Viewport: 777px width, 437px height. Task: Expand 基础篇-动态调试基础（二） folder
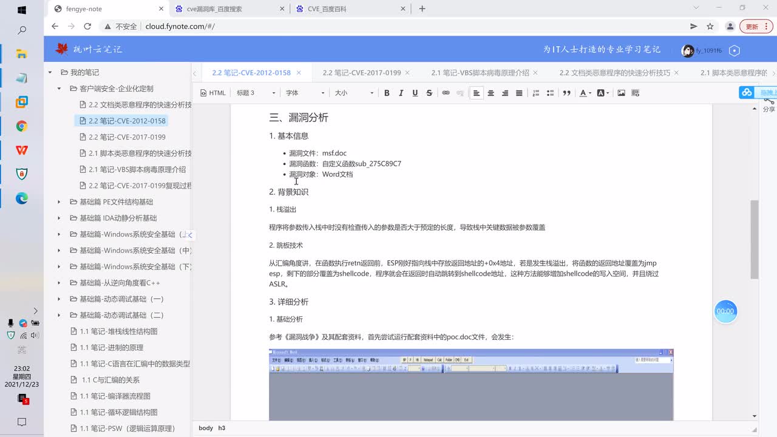coord(59,315)
